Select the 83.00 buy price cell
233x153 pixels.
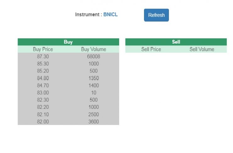click(43, 93)
